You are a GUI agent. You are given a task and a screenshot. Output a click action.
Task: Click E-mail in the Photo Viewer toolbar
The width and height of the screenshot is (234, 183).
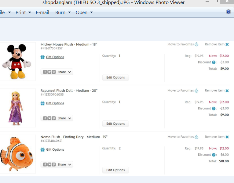click(42, 13)
